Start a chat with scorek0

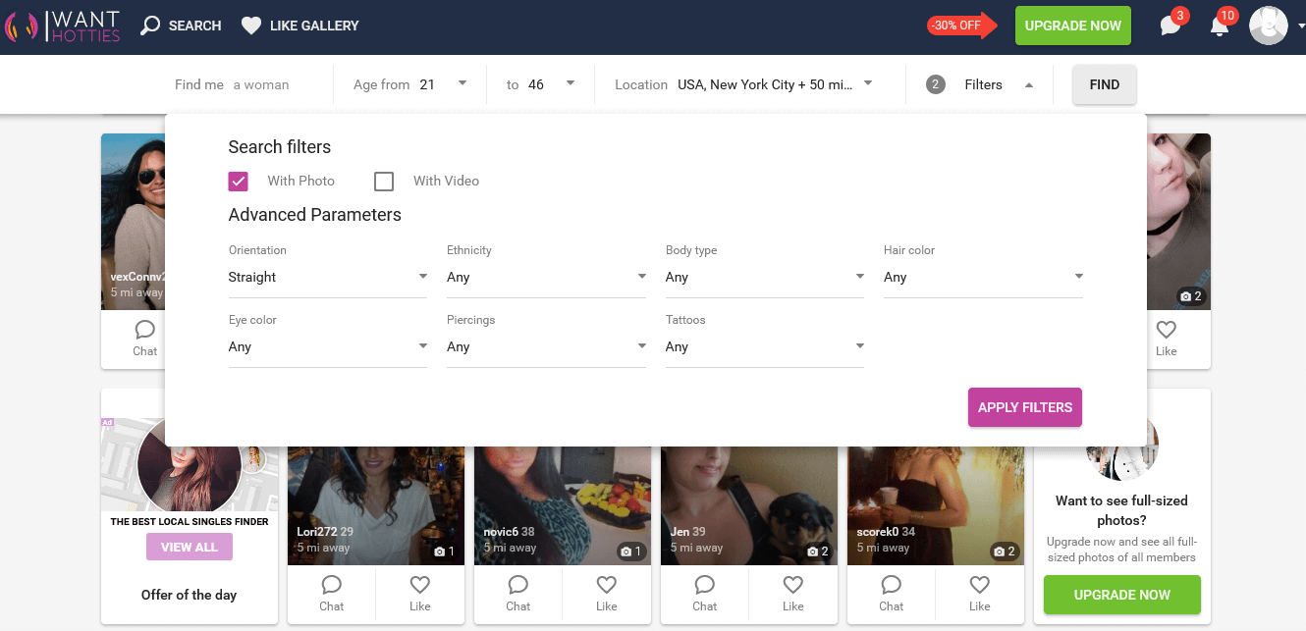click(x=892, y=594)
